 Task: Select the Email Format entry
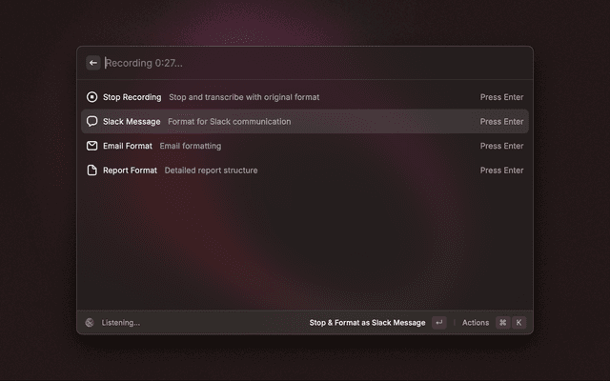coord(128,147)
